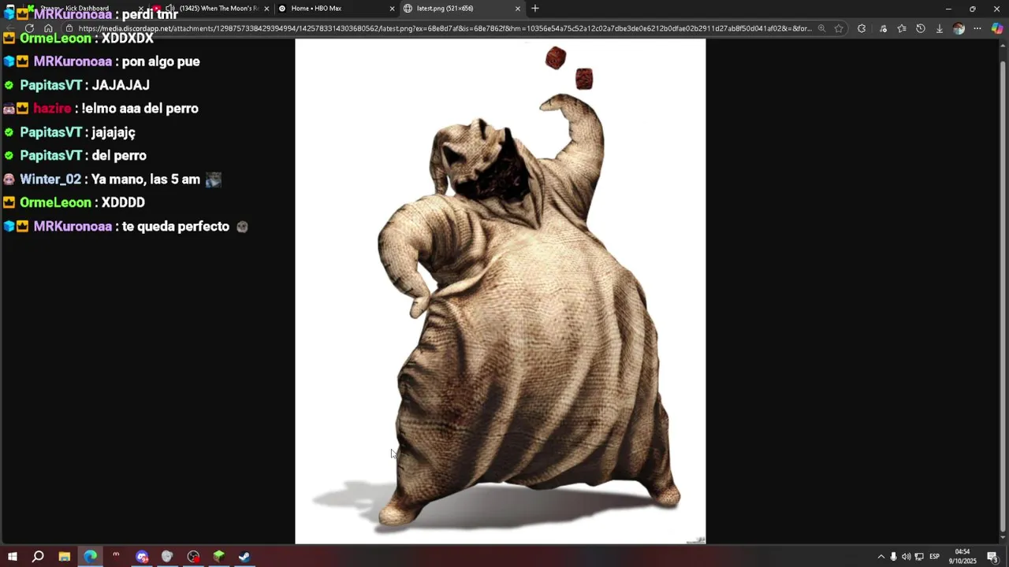Click the chat username Winter_02
Image resolution: width=1009 pixels, height=567 pixels.
click(x=50, y=180)
